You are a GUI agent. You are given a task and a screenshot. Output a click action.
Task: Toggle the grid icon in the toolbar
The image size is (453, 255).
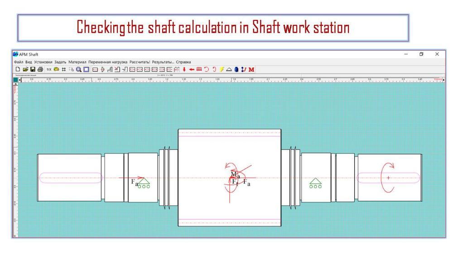click(x=64, y=69)
